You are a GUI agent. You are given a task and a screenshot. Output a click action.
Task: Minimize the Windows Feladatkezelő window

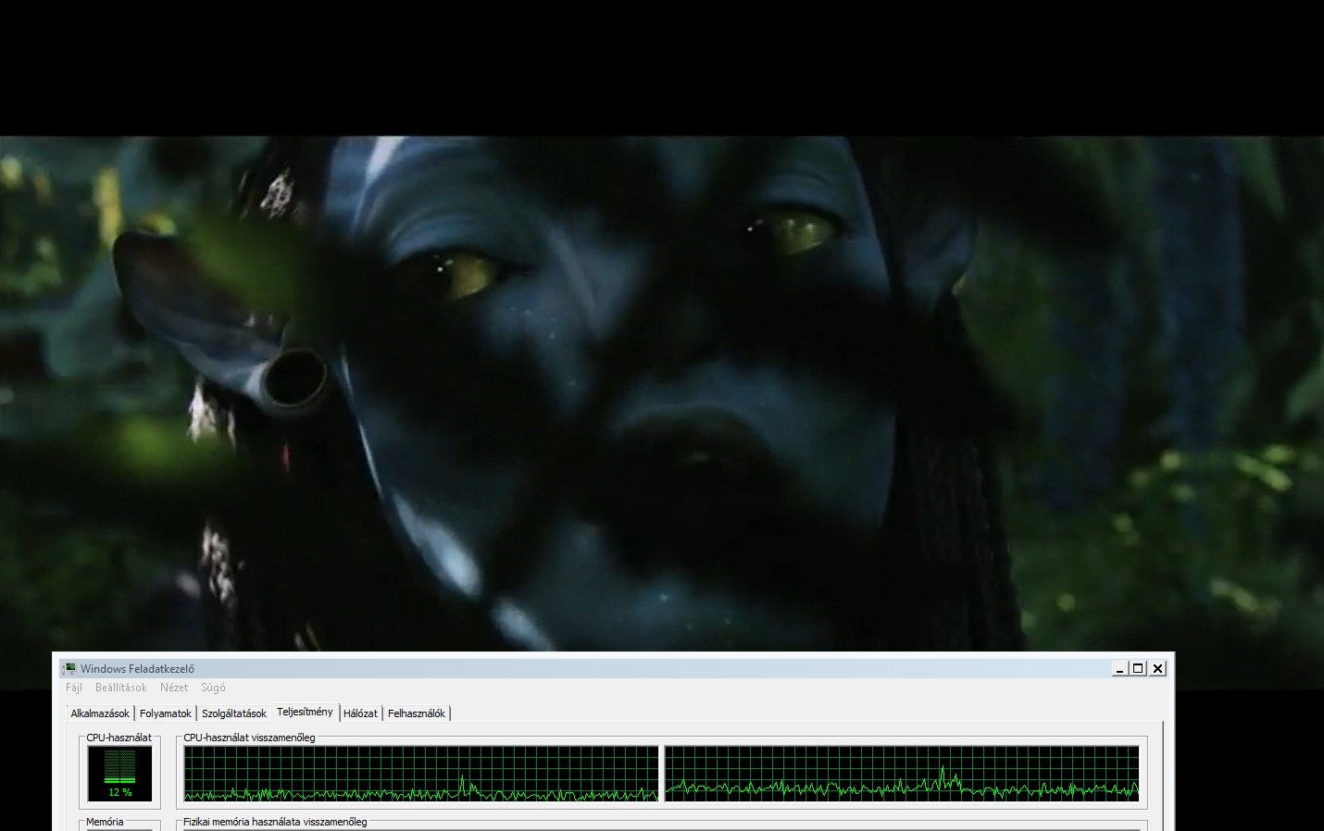point(1120,668)
